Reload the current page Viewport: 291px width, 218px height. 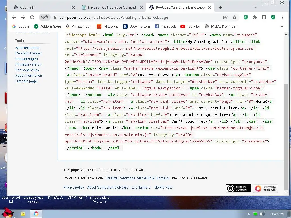(32, 17)
